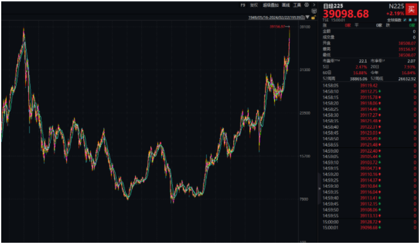This screenshot has width=420, height=244.
Task: Click the 39156.97 high marker on chart
Action: pyautogui.click(x=278, y=27)
